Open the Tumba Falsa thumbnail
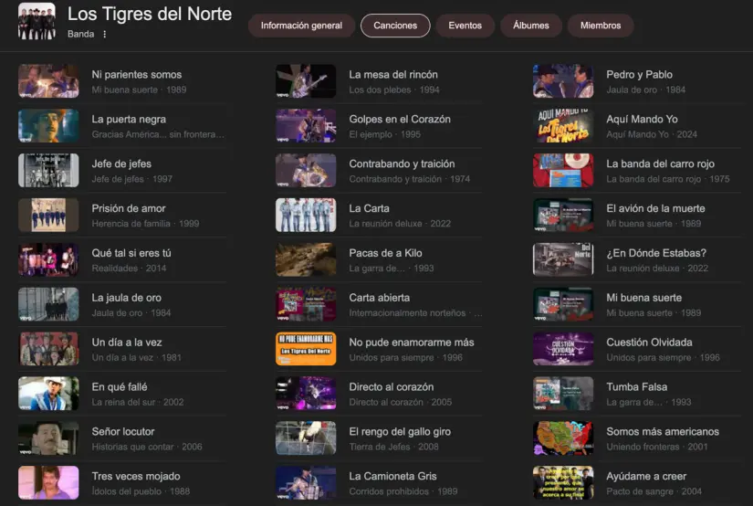753x506 pixels. tap(563, 394)
